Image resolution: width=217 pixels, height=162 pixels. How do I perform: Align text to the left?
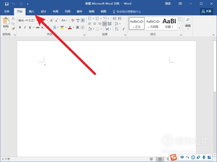click(x=90, y=24)
